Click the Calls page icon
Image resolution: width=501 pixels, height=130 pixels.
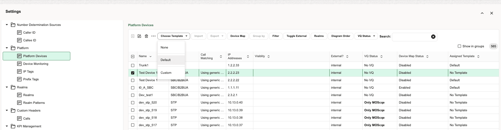click(x=19, y=118)
